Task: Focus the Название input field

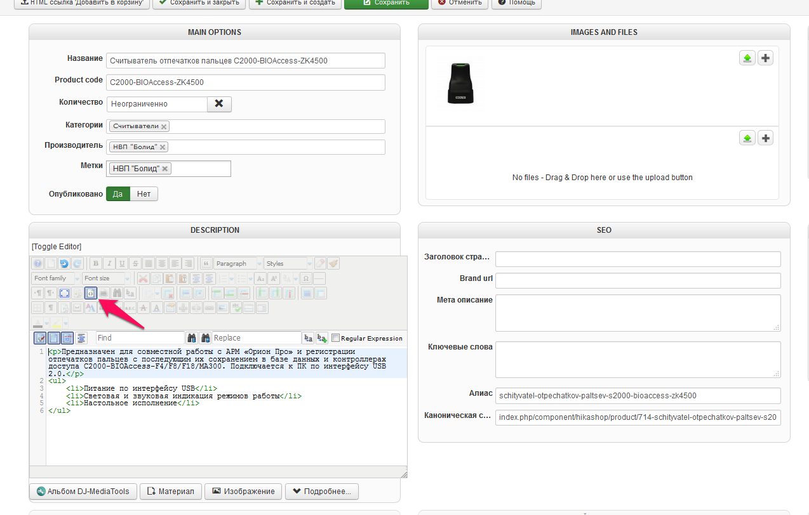Action: point(246,60)
